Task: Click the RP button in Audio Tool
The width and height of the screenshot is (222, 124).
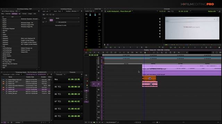Action: (x=86, y=14)
